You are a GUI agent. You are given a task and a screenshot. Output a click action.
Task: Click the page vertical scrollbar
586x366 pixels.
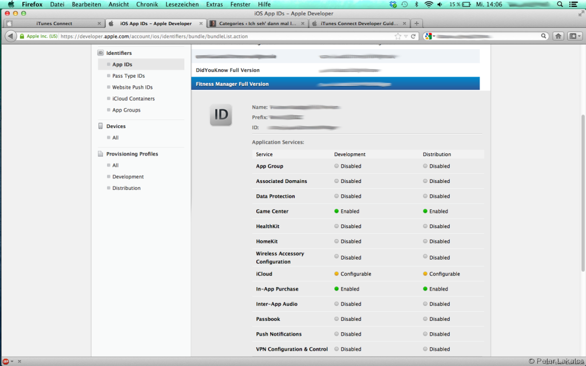(x=583, y=193)
